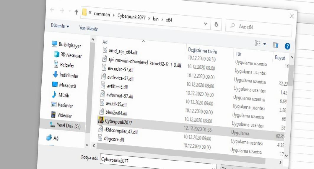Select avcodec-57.dll file

pos(120,69)
